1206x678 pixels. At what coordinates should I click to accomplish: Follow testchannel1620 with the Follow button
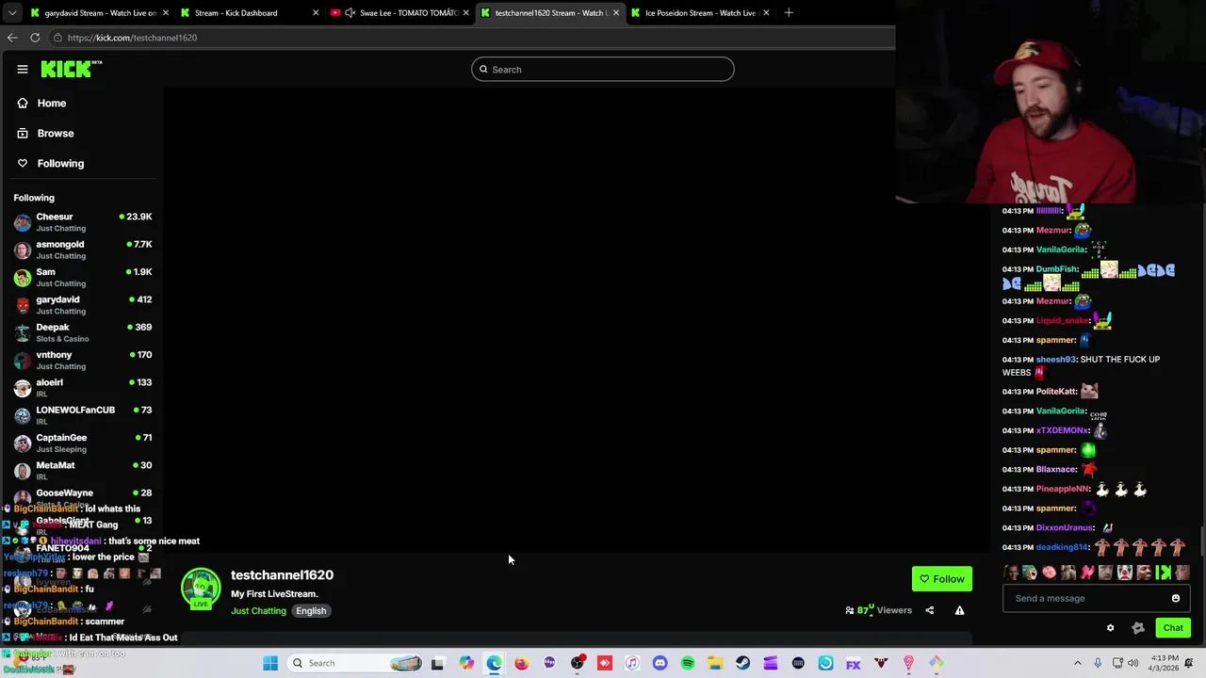[x=942, y=579]
